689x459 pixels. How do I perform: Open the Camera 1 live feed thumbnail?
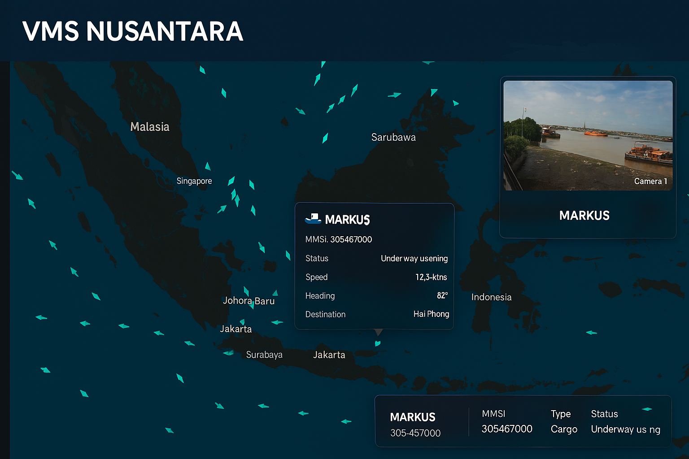click(588, 135)
